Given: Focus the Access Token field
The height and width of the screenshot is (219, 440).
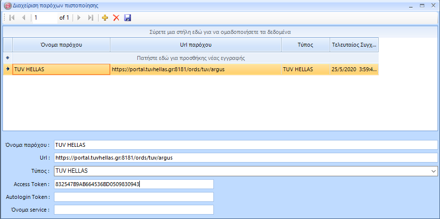Looking at the screenshot, I should click(x=134, y=184).
